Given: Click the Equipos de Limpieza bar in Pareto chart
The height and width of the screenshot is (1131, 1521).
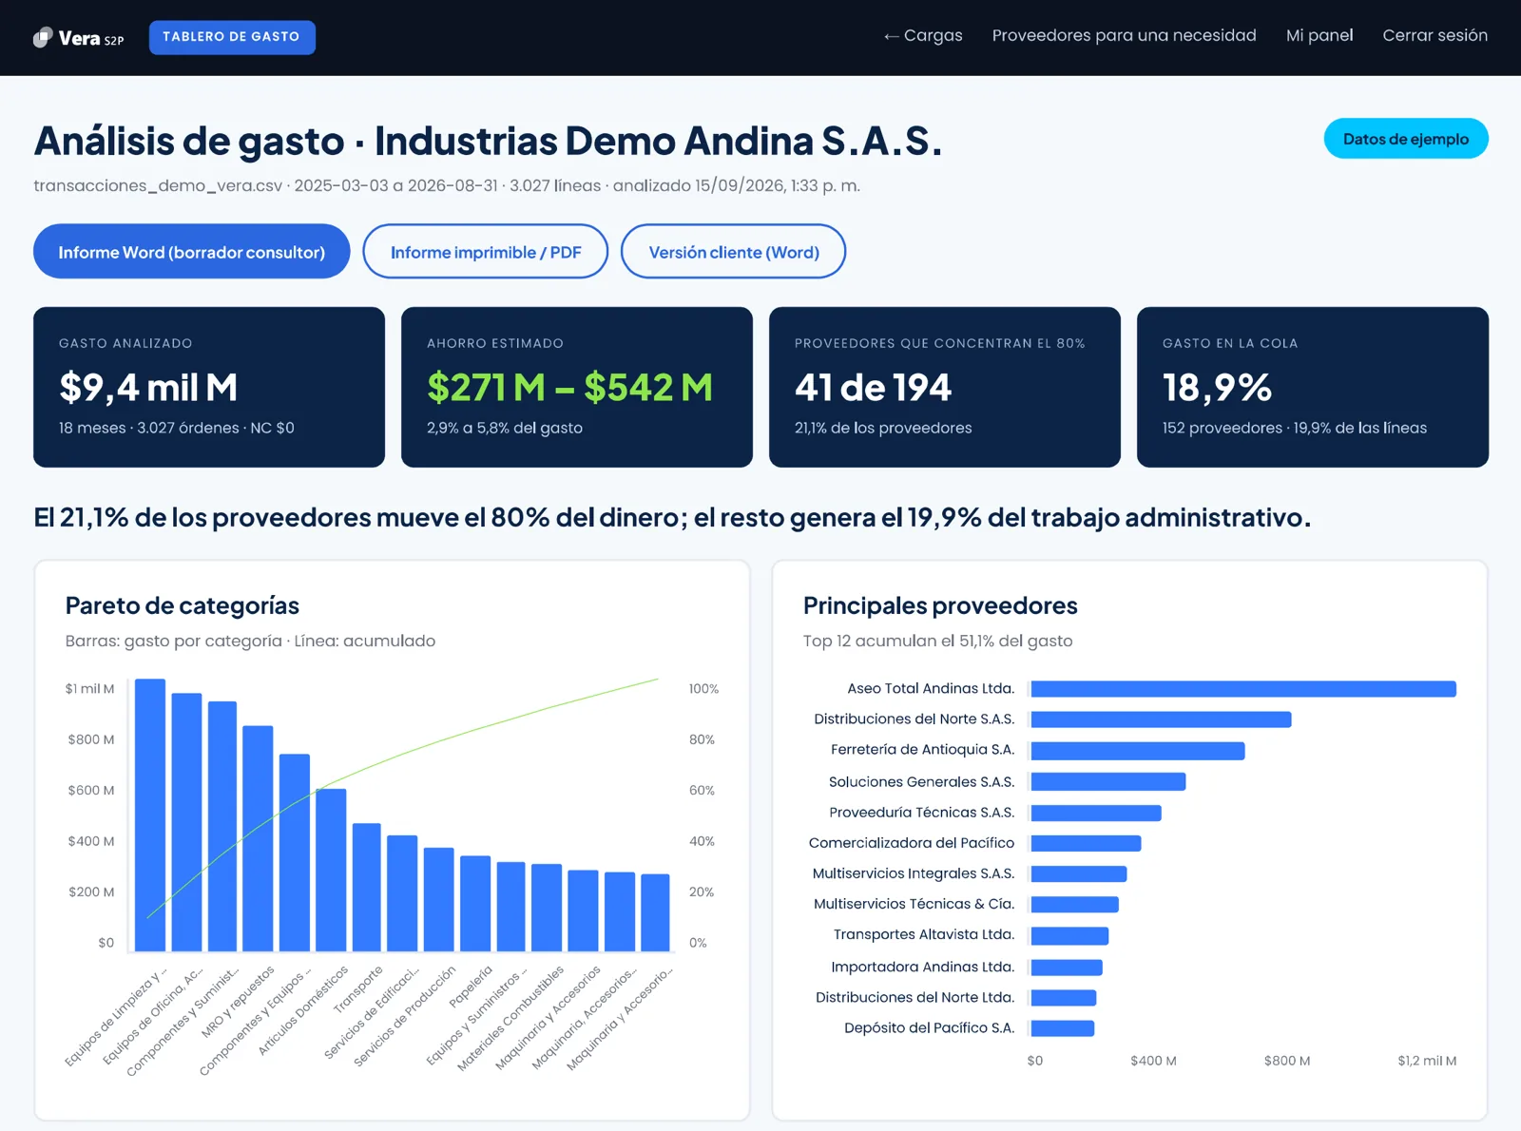Looking at the screenshot, I should [150, 815].
